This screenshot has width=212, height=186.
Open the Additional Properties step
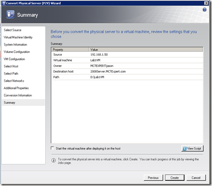tap(16, 88)
